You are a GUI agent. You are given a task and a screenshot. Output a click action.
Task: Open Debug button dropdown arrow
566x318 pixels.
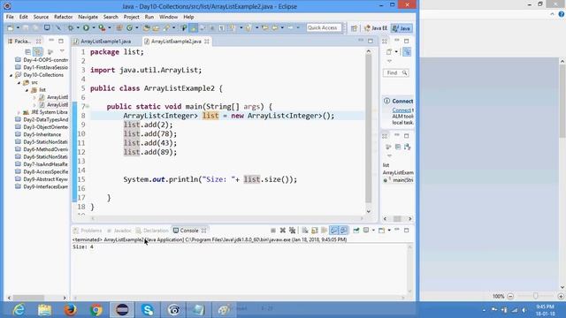78,27
